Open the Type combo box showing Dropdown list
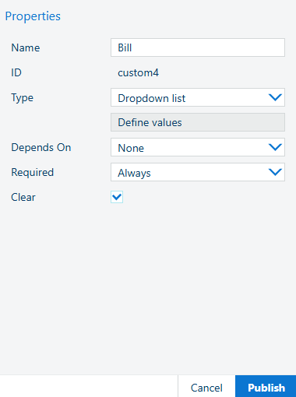The width and height of the screenshot is (296, 397). tap(198, 97)
